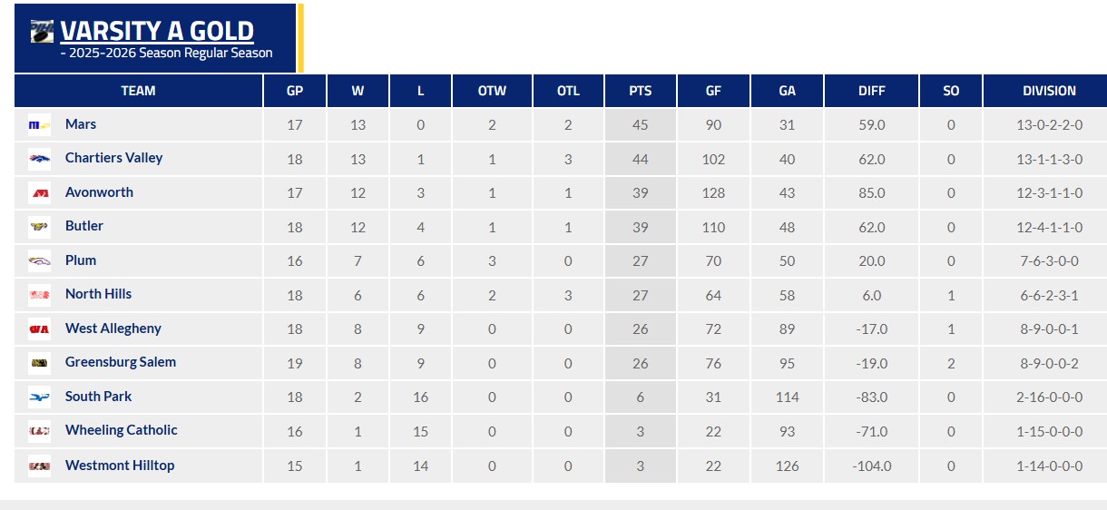Click the West Allegheny team logo
This screenshot has height=510, width=1107.
[39, 329]
